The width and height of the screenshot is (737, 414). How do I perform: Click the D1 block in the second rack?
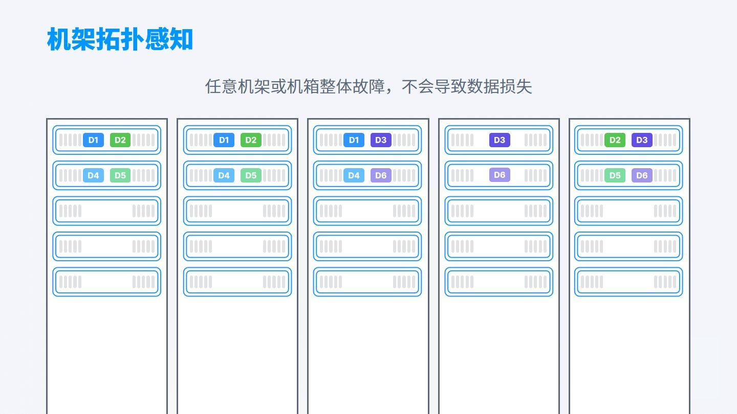[224, 140]
